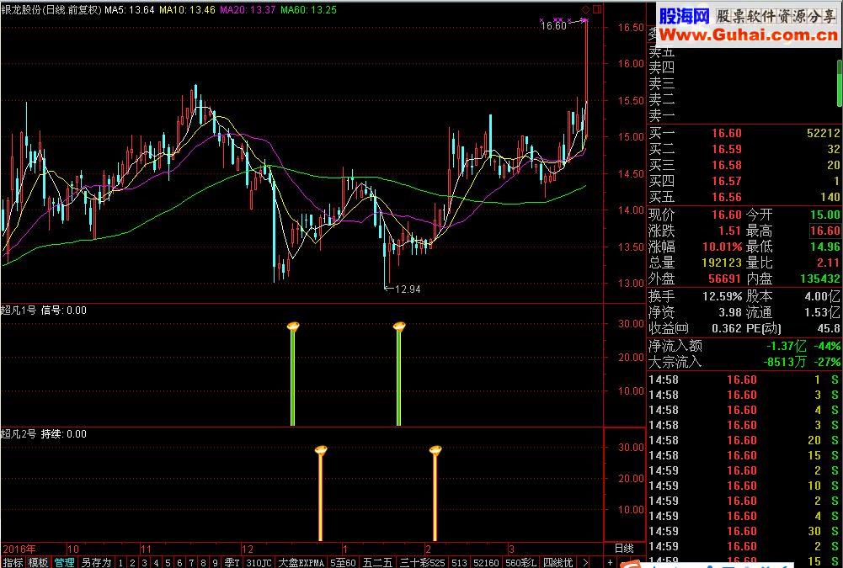Screen dimensions: 843x568
Task: Click the 16.60 high price label on the chart
Action: 553,25
